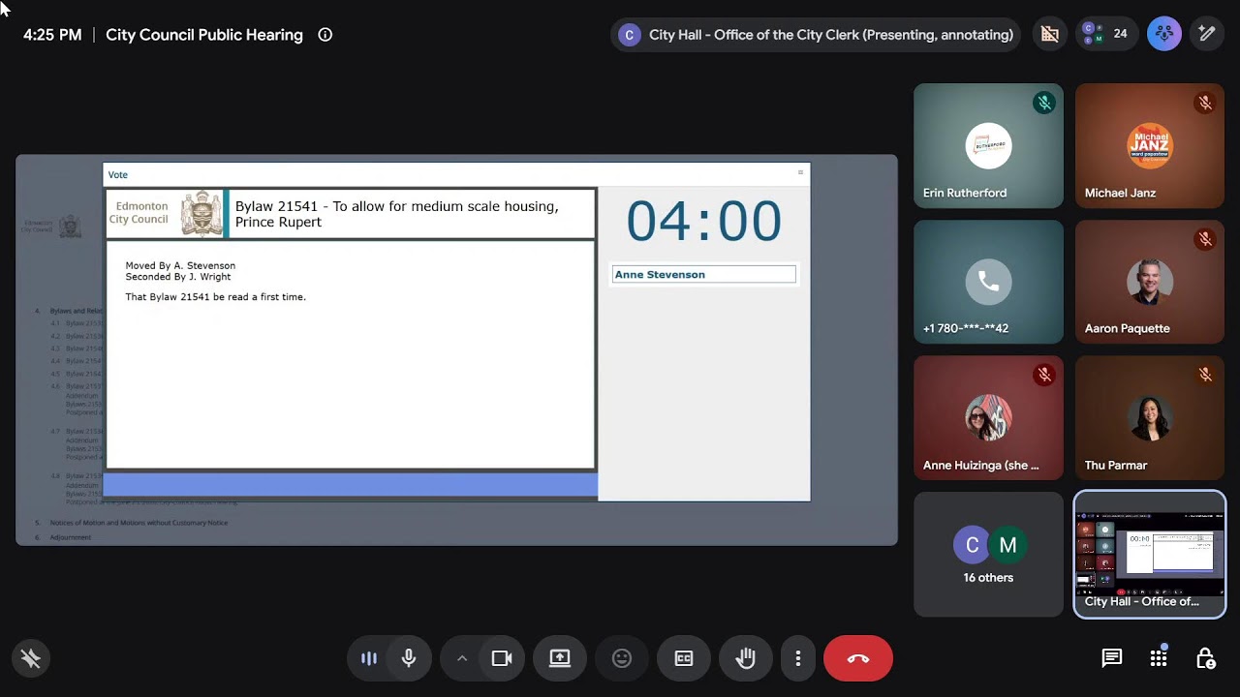The height and width of the screenshot is (697, 1240).
Task: Click the Vote window title
Action: coord(117,175)
